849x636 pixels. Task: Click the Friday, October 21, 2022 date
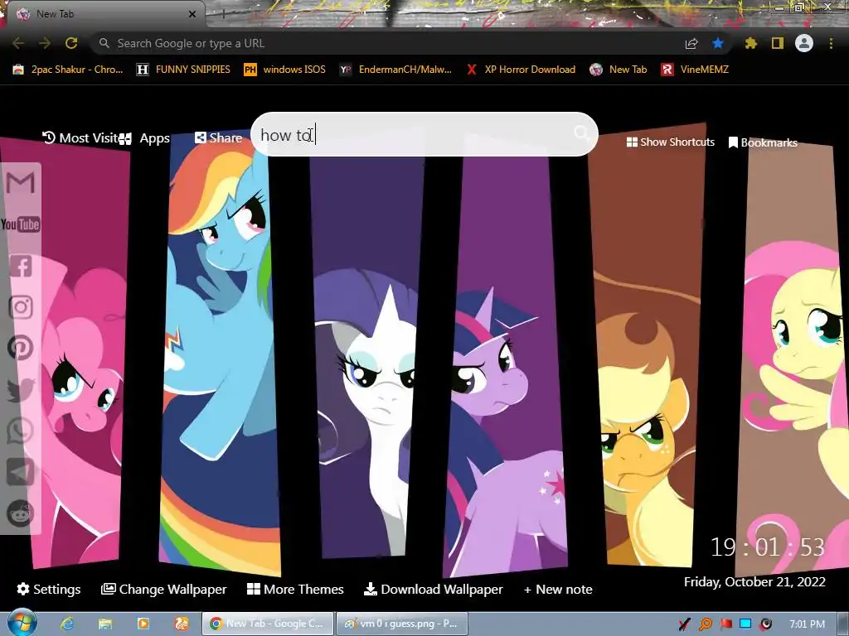(x=754, y=582)
